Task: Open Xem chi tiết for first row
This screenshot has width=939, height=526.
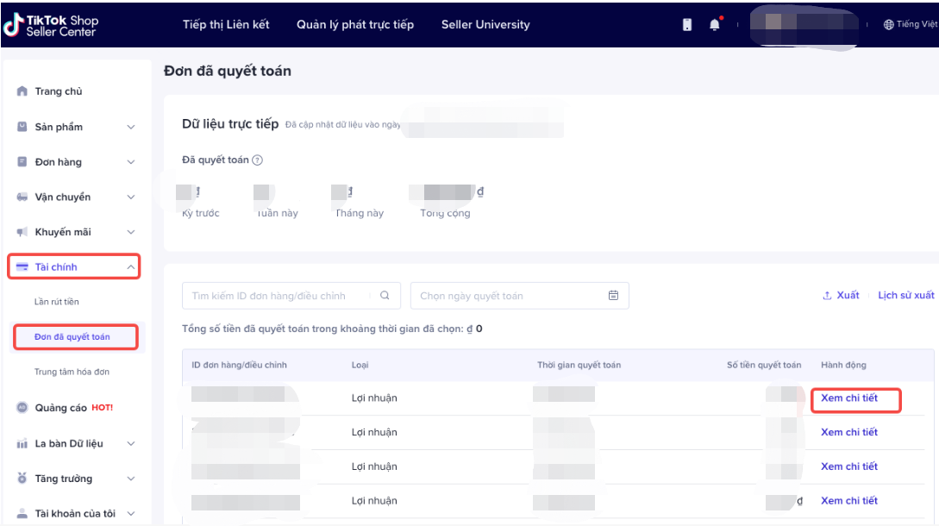Action: coord(849,398)
